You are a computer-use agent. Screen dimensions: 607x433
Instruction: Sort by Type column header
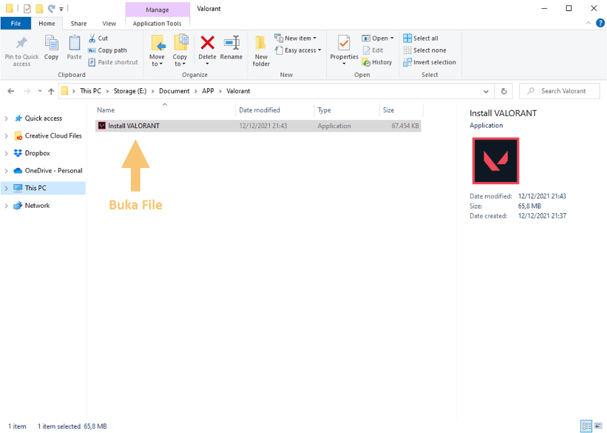(347, 111)
